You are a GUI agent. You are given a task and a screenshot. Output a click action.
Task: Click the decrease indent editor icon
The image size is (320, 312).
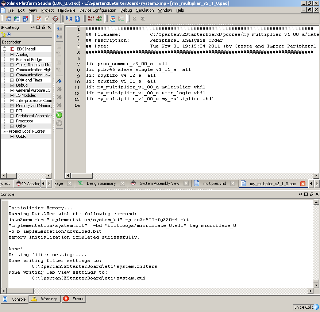click(59, 28)
